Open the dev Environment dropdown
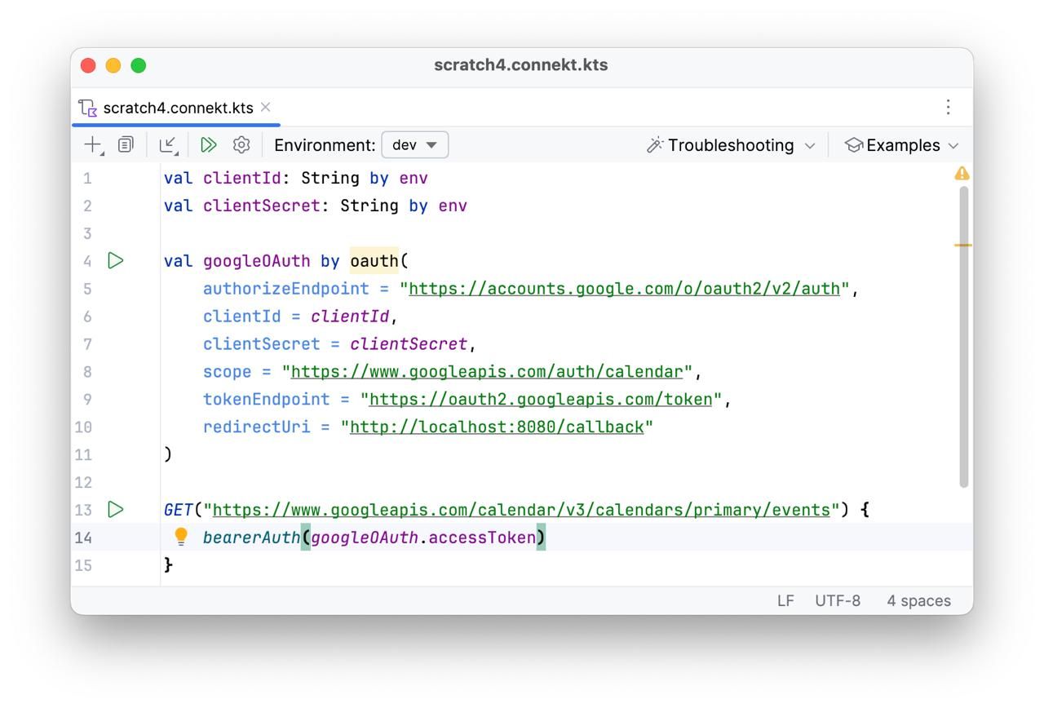Screen dimensions: 1044x708 (x=415, y=145)
